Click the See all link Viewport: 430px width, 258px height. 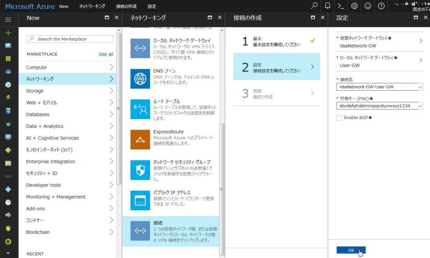click(x=106, y=54)
